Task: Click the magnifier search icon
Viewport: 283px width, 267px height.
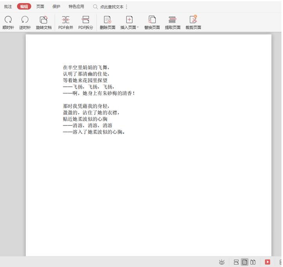Action: (x=95, y=7)
